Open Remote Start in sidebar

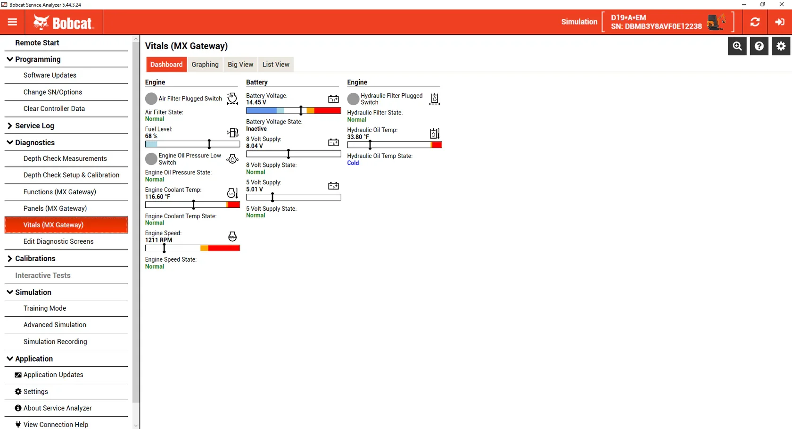coord(66,43)
